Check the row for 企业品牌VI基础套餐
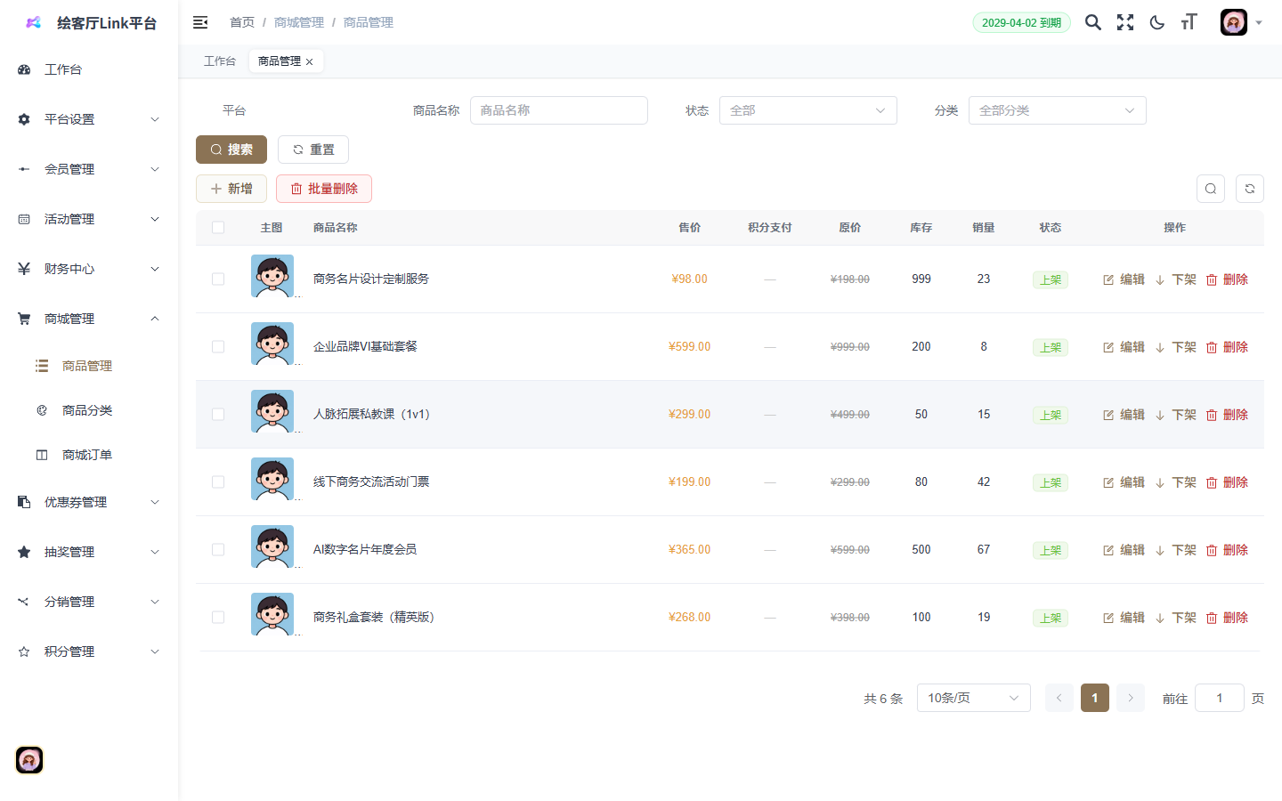1282x801 pixels. coord(218,346)
